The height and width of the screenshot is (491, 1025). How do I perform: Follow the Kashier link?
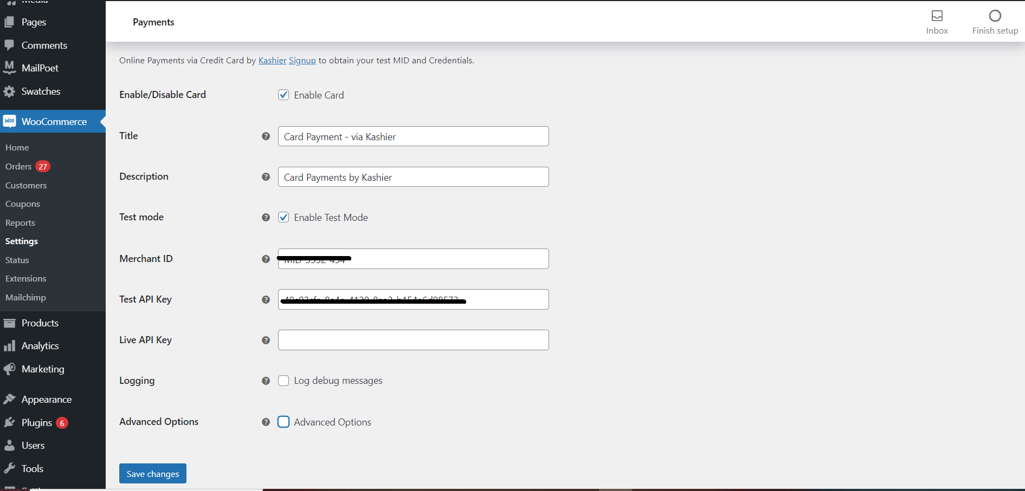[272, 60]
